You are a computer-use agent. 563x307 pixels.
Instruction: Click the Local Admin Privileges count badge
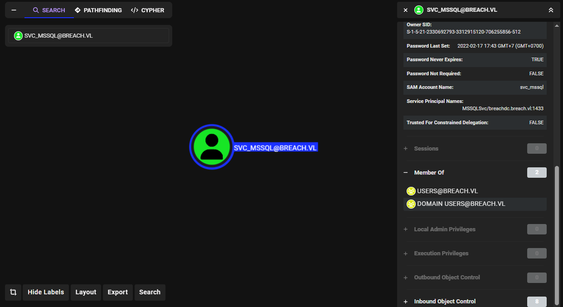pos(537,229)
